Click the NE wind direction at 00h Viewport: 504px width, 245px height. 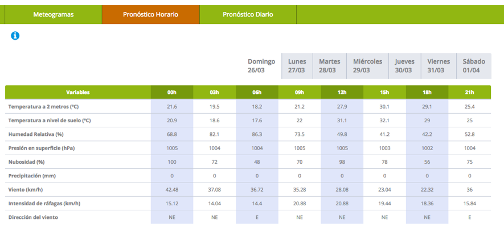click(172, 217)
